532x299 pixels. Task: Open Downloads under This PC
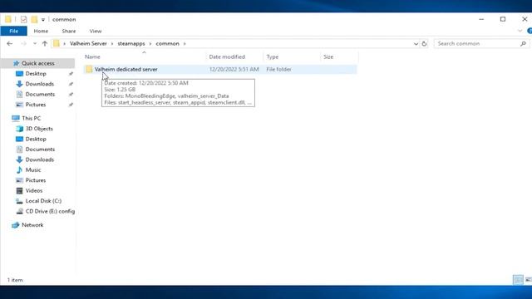point(39,159)
